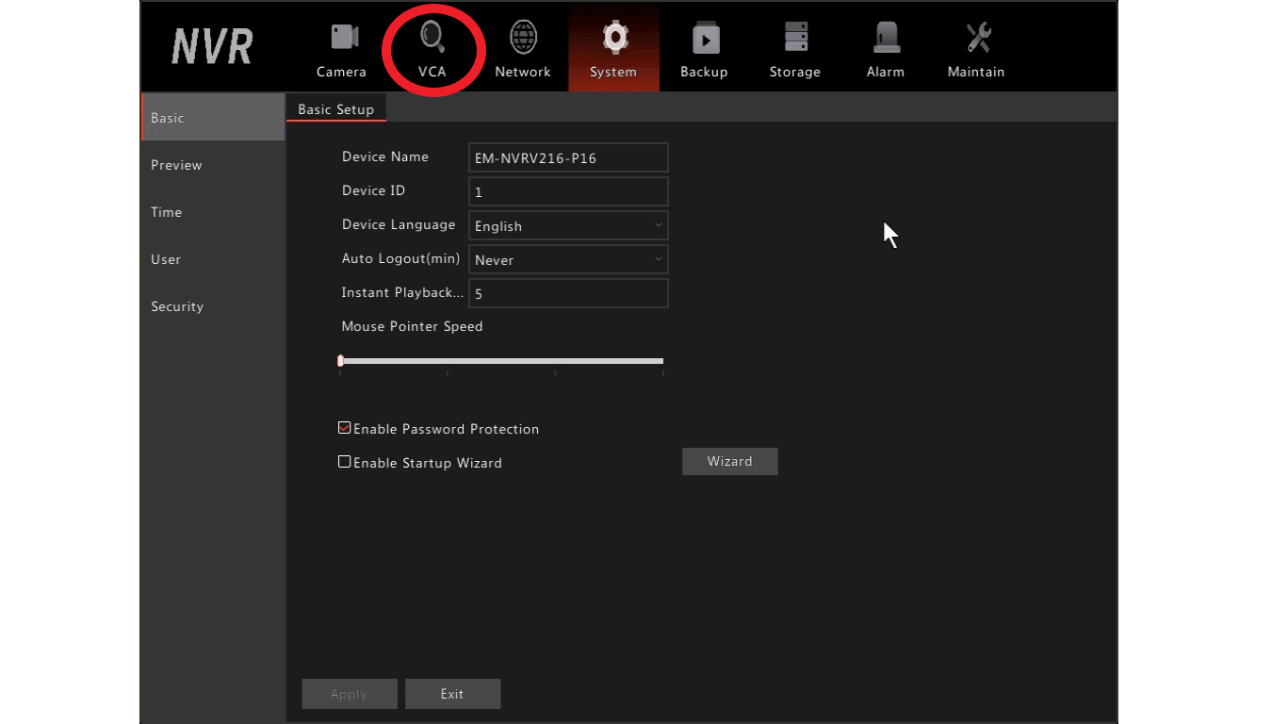Open the Maintain tools icon
This screenshot has width=1272, height=724.
point(977,39)
